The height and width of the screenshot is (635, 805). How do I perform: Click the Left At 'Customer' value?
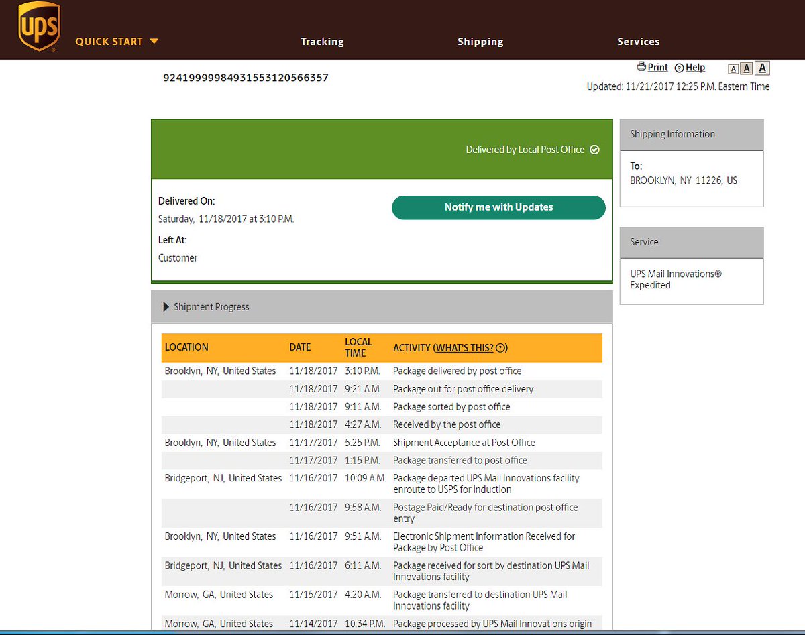[x=178, y=258]
